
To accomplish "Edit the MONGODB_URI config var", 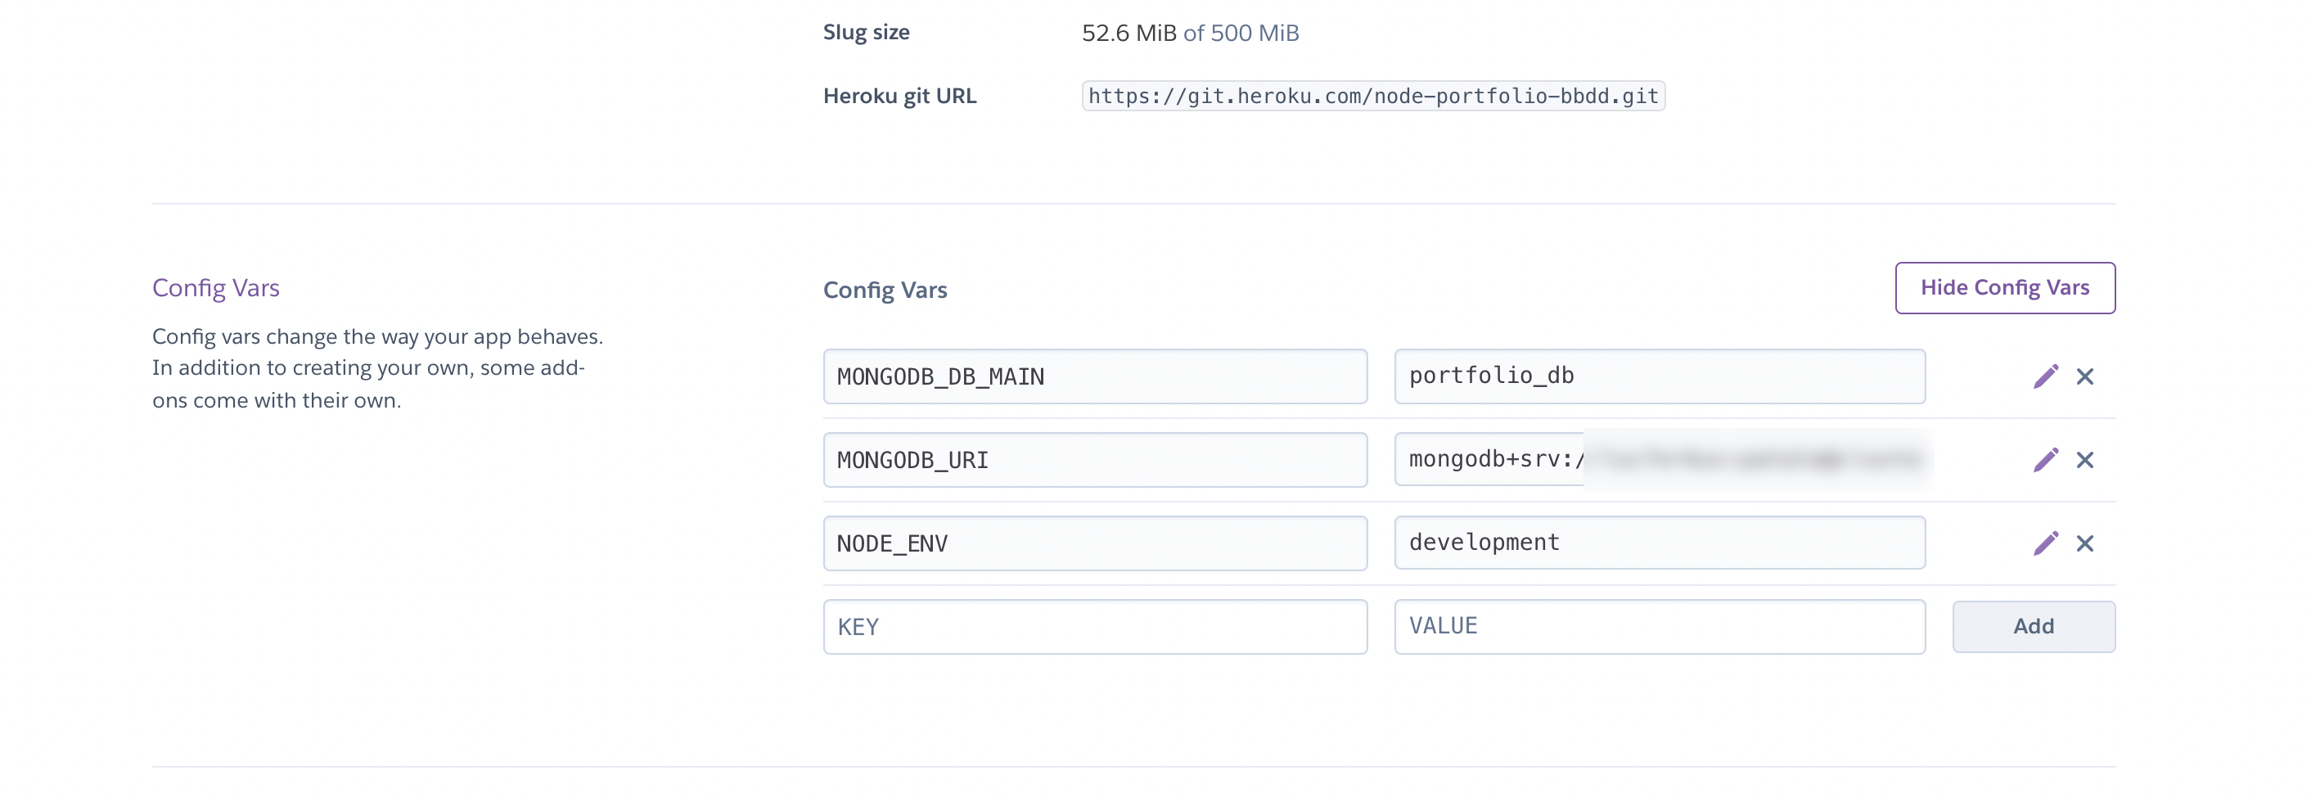I will pyautogui.click(x=2048, y=459).
